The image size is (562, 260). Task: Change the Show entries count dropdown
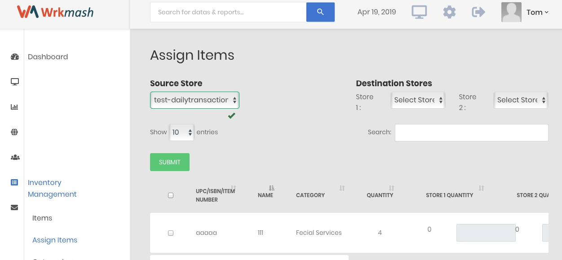(181, 132)
